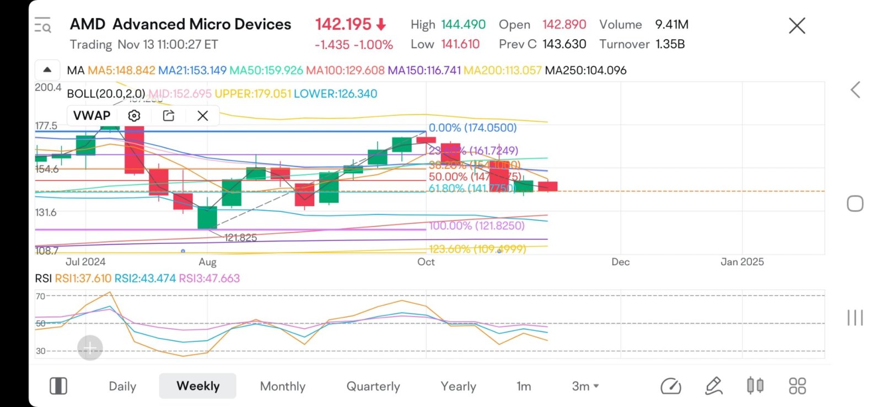This screenshot has height=407, width=882.
Task: Open VWAP indicator settings gear
Action: pyautogui.click(x=134, y=116)
